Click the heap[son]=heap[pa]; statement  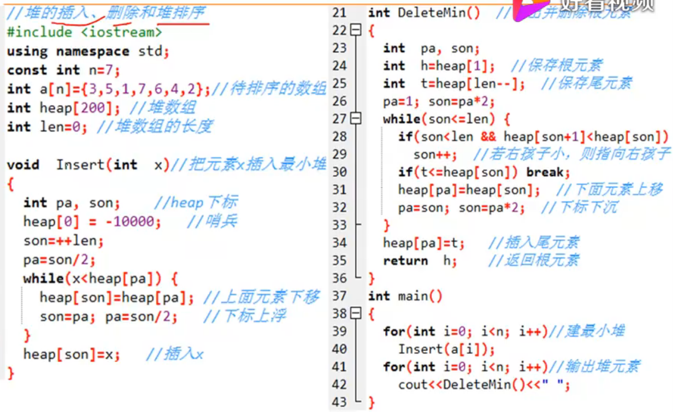coord(117,297)
